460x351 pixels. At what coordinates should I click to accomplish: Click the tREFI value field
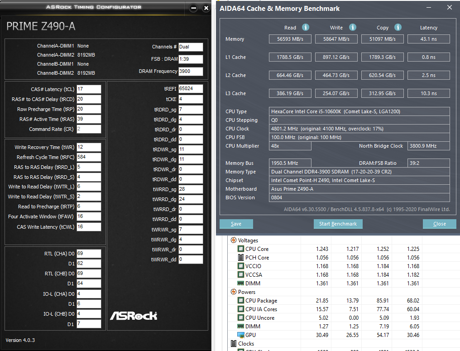point(191,89)
